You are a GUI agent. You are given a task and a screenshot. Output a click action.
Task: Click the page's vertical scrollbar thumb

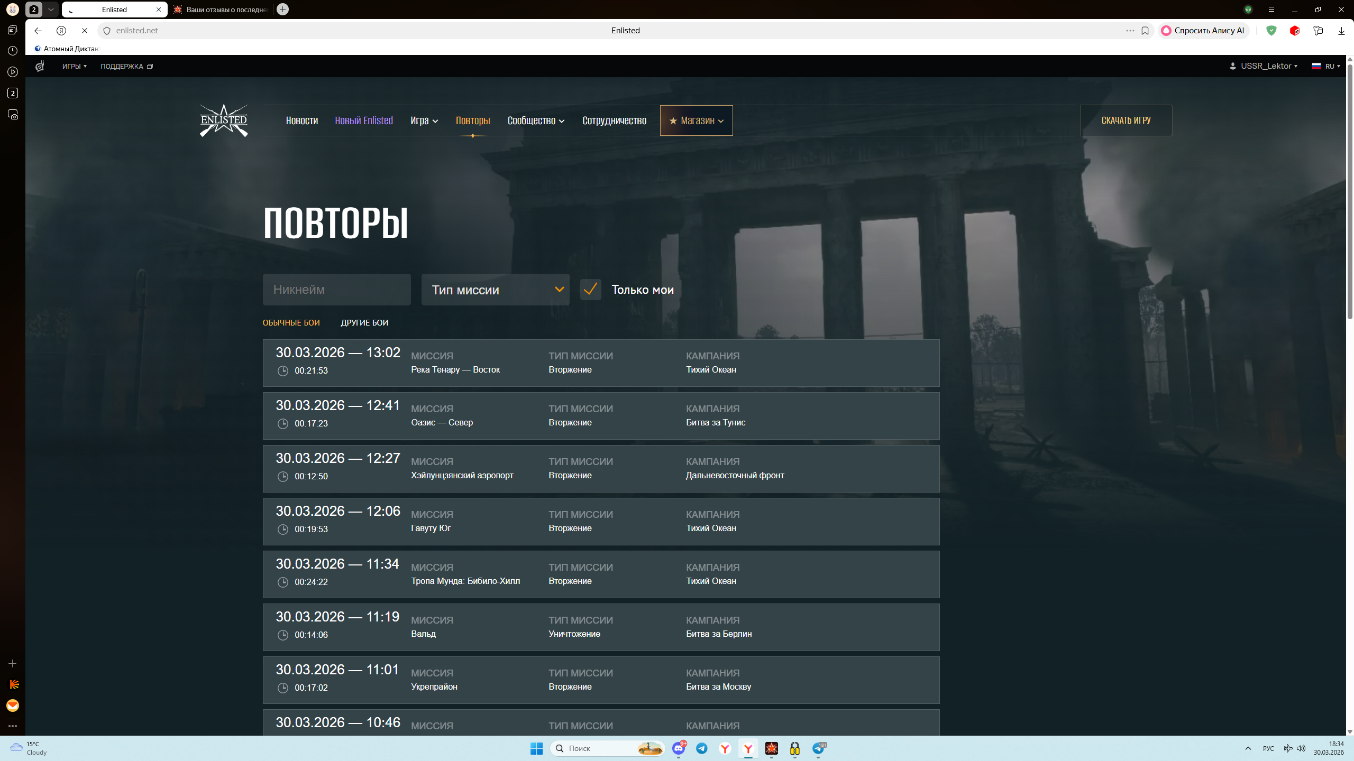coord(1349,190)
